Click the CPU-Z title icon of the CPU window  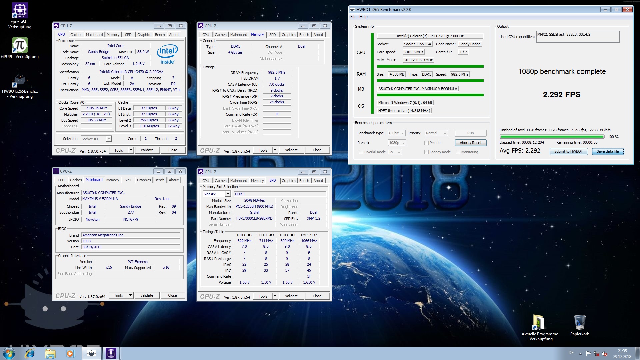tap(56, 26)
